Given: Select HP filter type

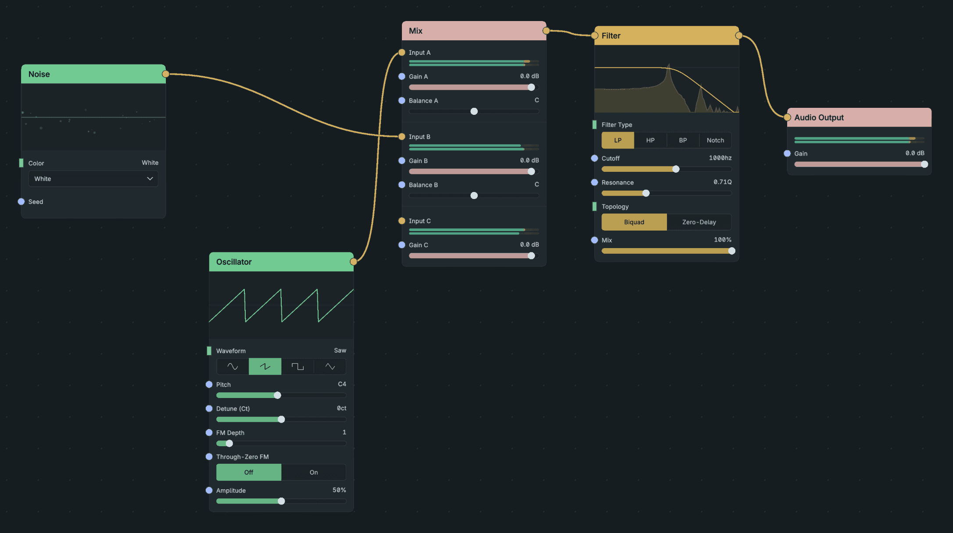Looking at the screenshot, I should click(650, 140).
